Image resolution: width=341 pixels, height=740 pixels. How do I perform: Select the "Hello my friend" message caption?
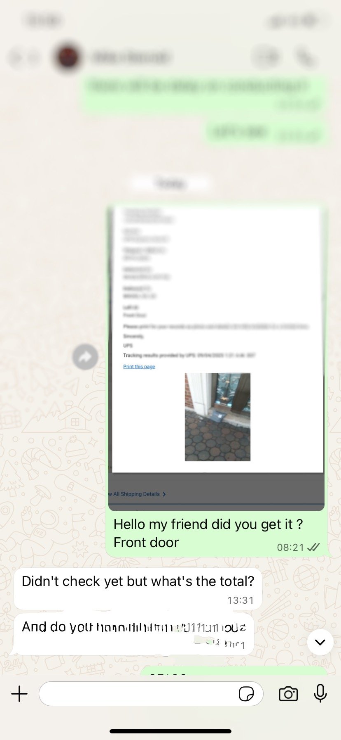pyautogui.click(x=208, y=533)
